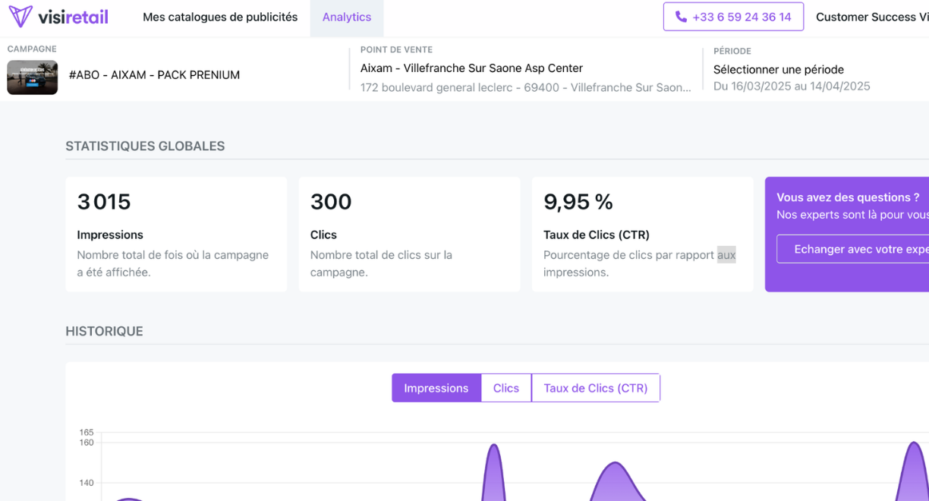
Task: Open Mes catalogues de publicités
Action: pyautogui.click(x=219, y=17)
